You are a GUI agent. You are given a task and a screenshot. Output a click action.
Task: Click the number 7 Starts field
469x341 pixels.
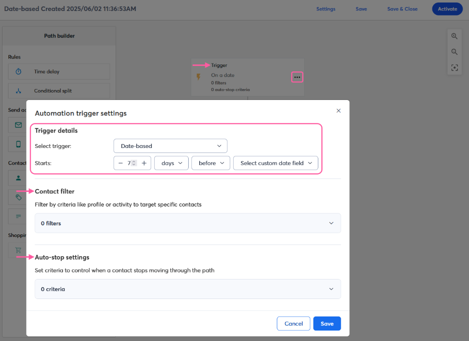pyautogui.click(x=129, y=163)
